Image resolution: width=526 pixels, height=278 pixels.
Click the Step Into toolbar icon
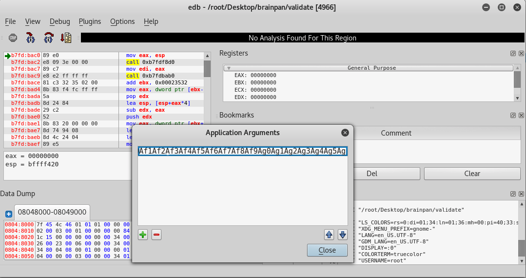point(31,38)
